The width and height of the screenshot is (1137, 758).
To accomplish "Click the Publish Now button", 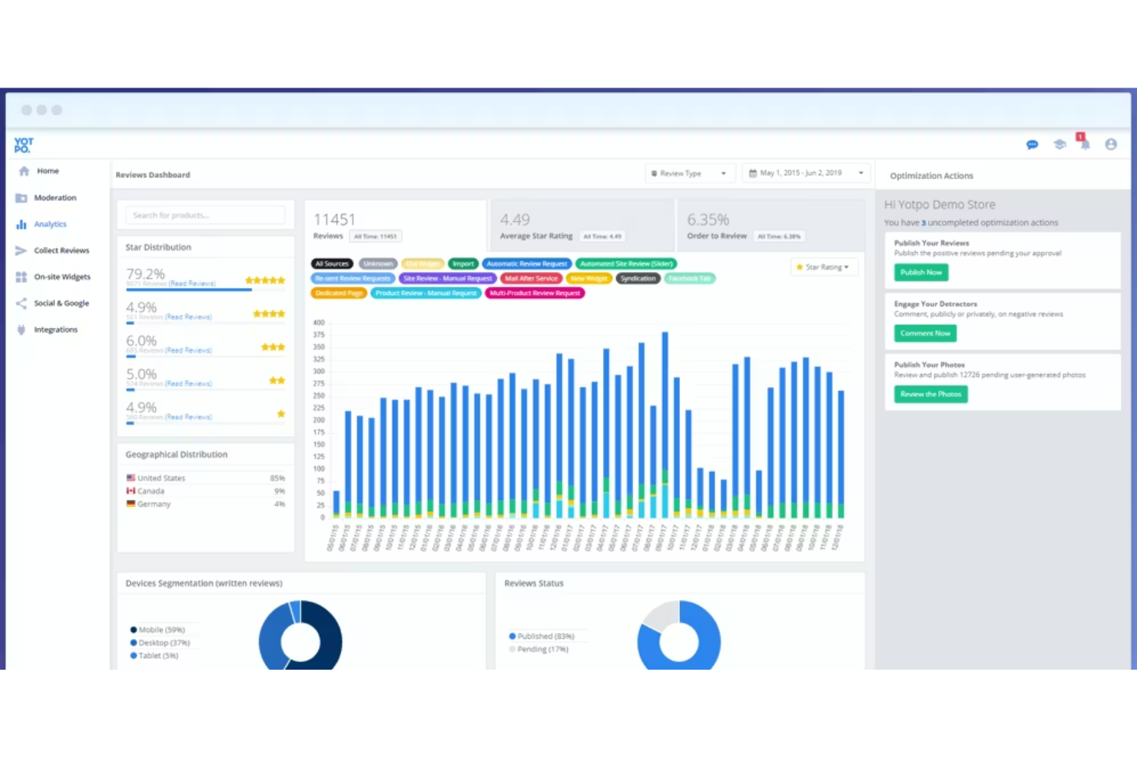I will coord(920,272).
